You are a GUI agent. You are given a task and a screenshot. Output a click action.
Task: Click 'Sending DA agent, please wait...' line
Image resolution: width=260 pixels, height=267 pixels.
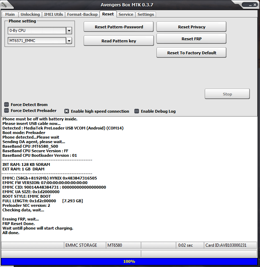tap(34, 142)
